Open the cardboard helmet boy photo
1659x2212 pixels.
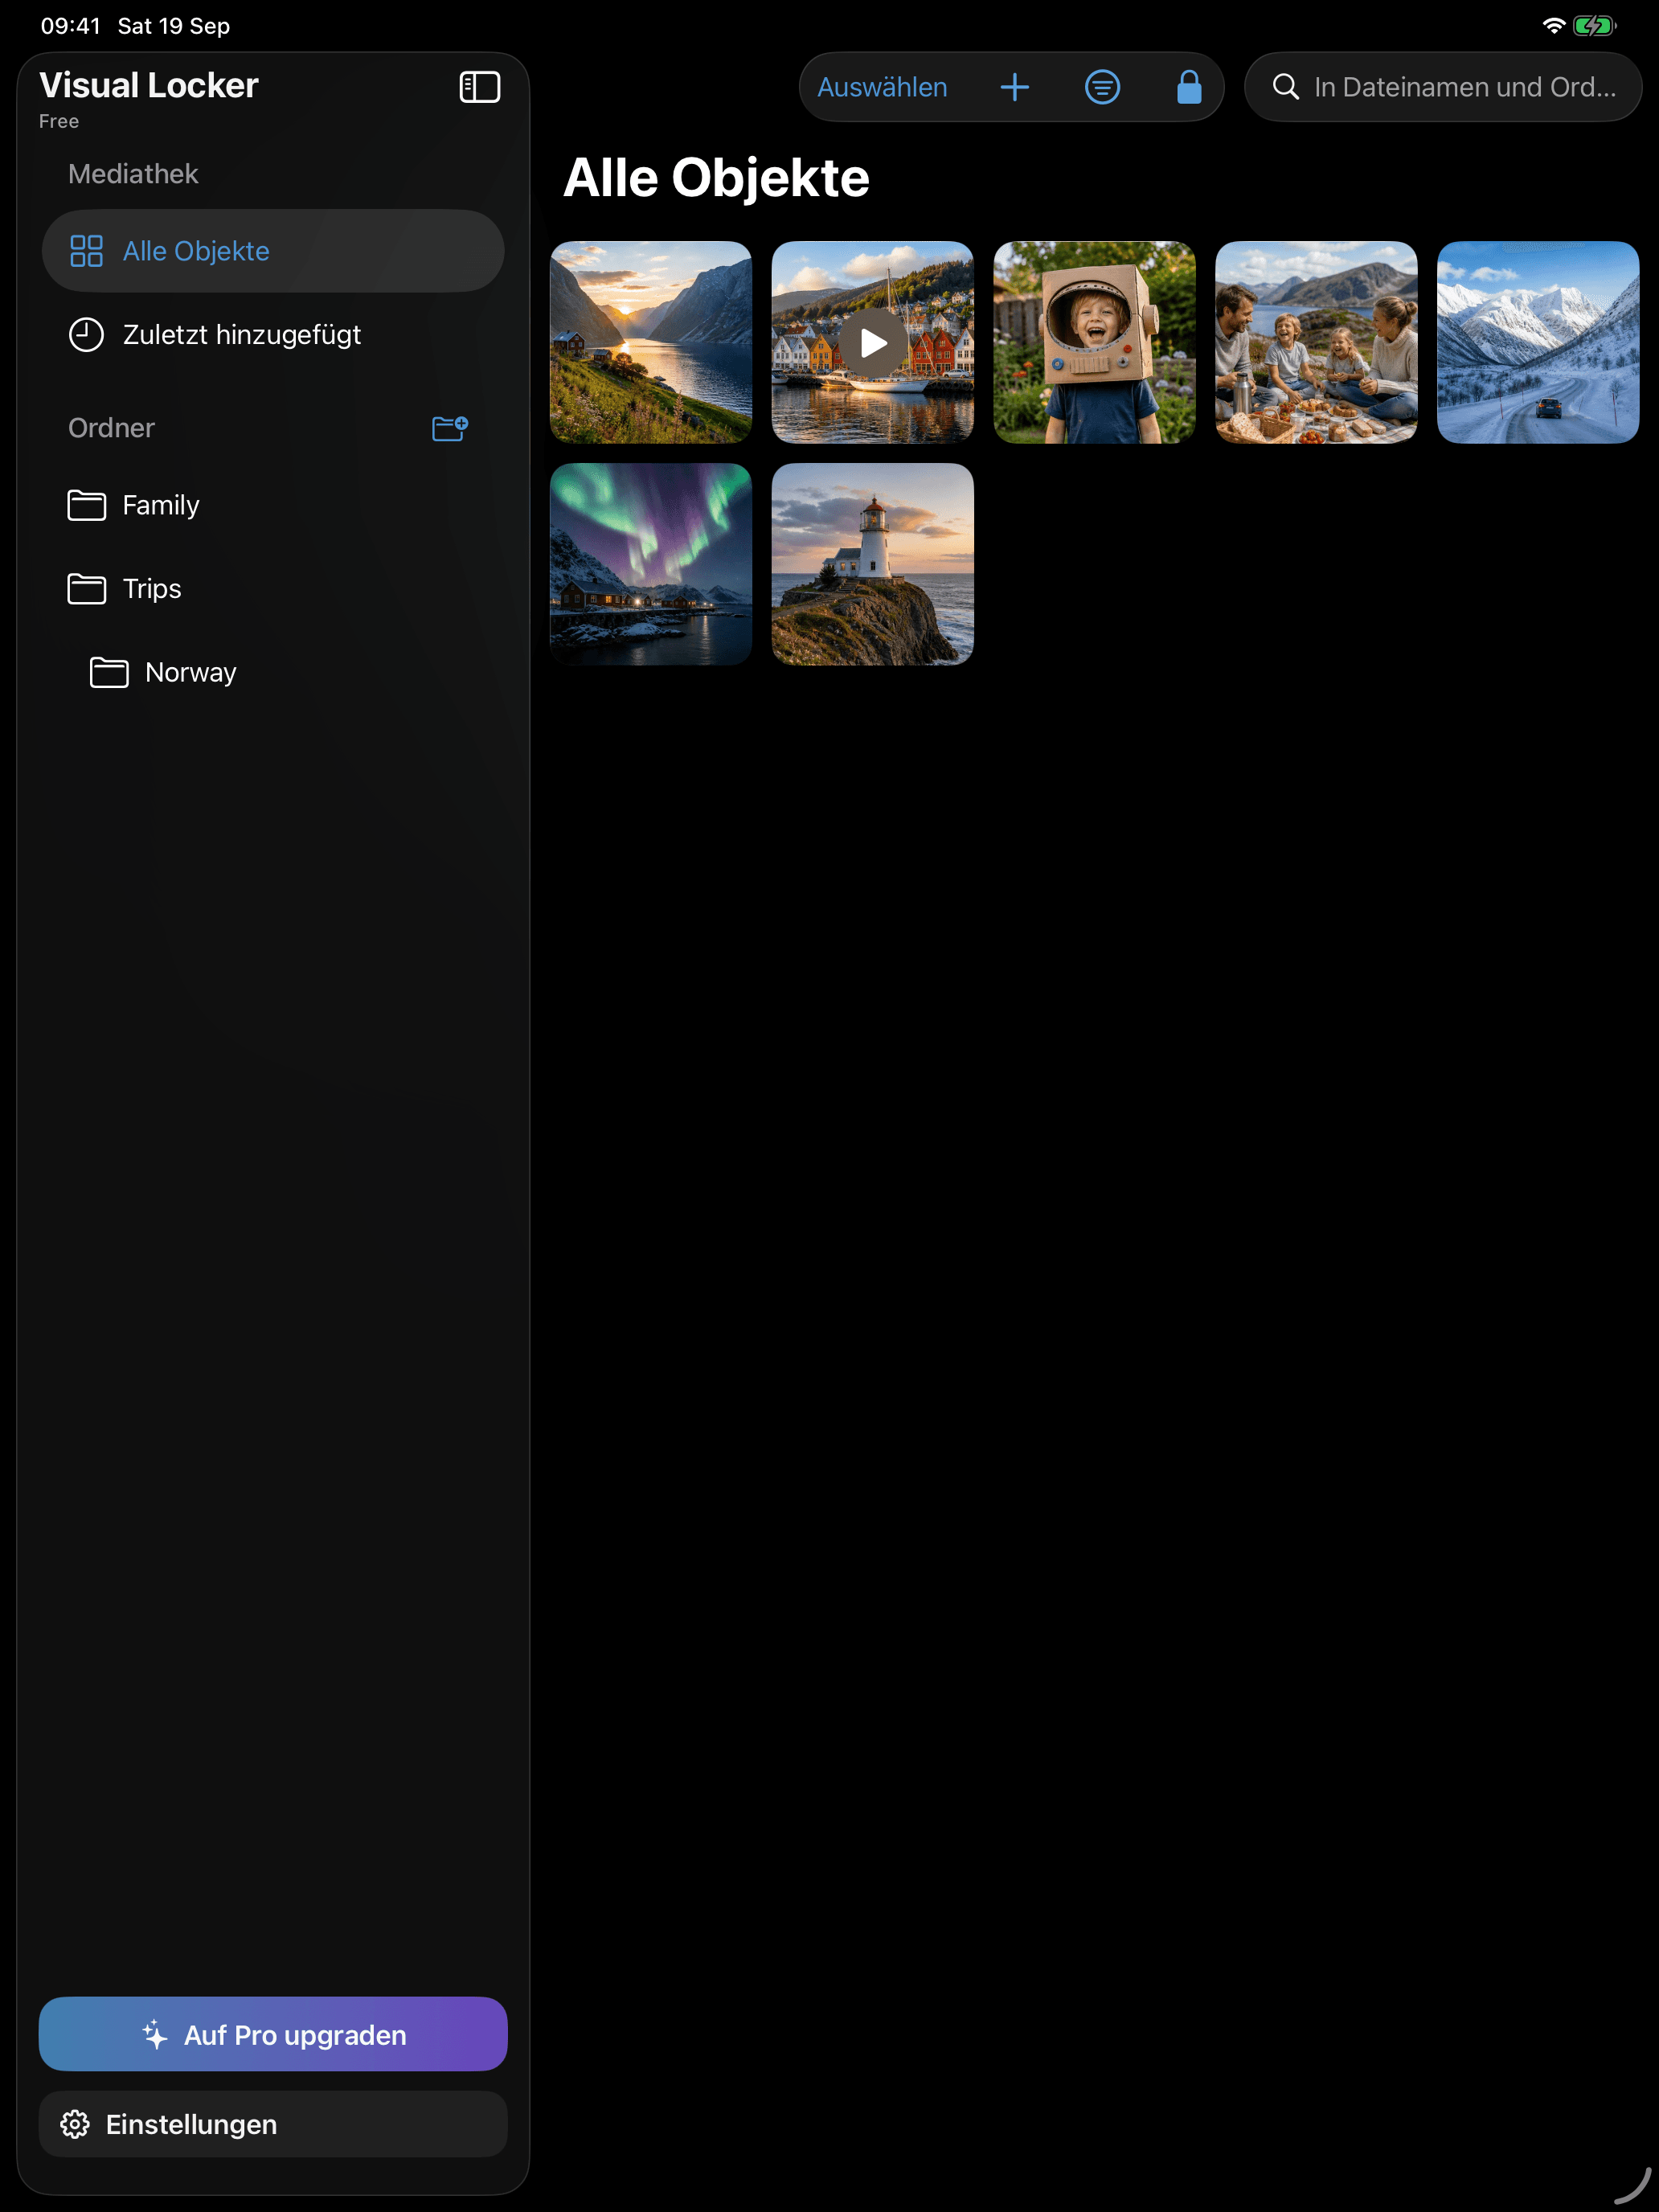click(x=1095, y=342)
